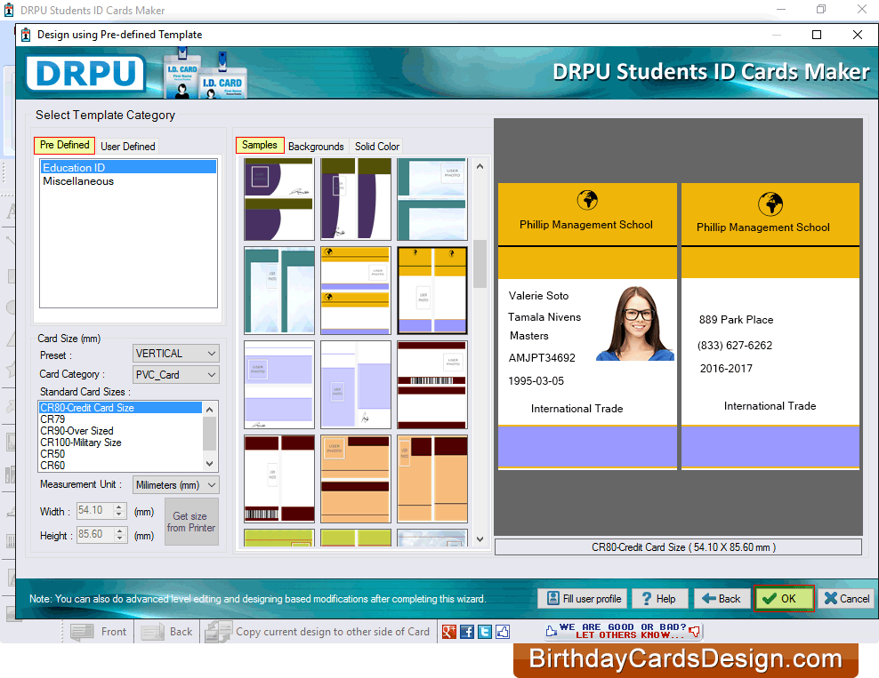
Task: Select the maroon horizontal barcode template sample
Action: [431, 385]
